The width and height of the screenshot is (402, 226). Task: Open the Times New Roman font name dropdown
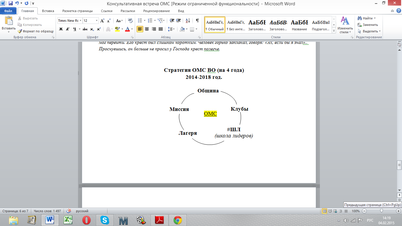click(x=80, y=21)
